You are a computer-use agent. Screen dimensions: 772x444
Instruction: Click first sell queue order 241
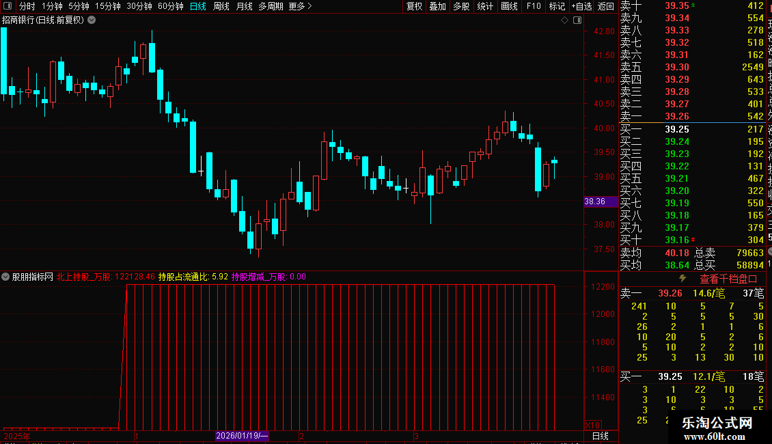coord(639,306)
